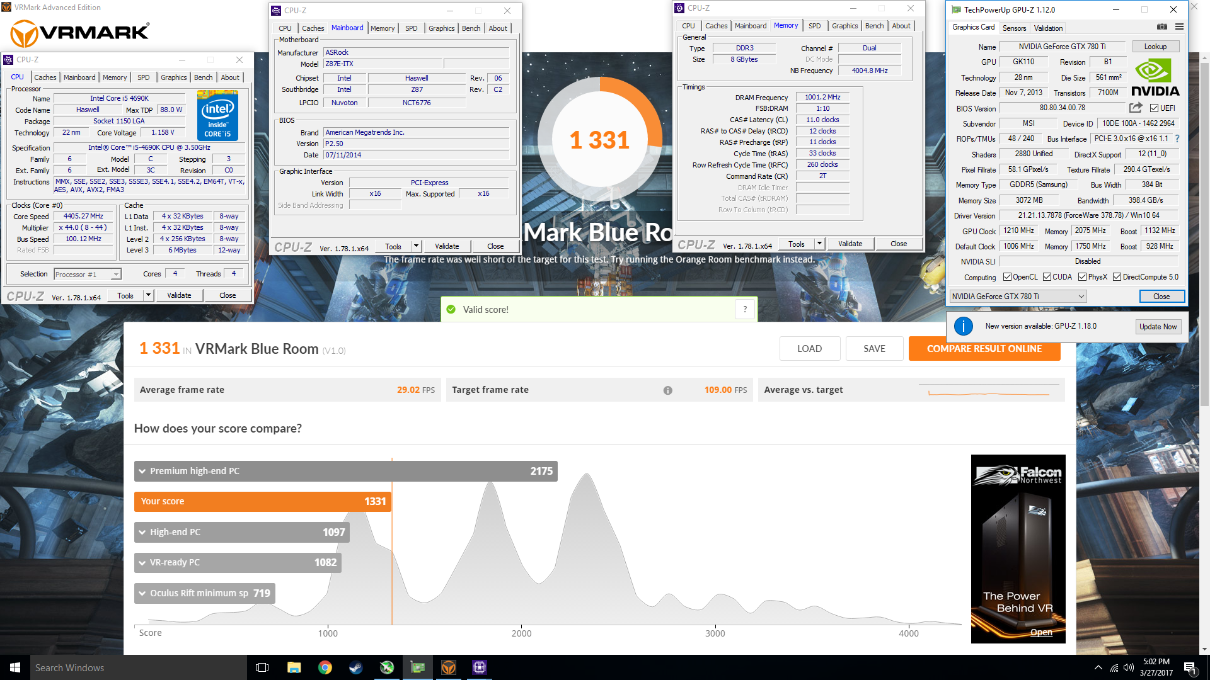Screen dimensions: 1210x680
Task: Click the valid score question mark button
Action: pos(745,309)
